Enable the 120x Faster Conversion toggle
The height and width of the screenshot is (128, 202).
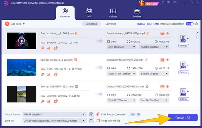coord(131,114)
